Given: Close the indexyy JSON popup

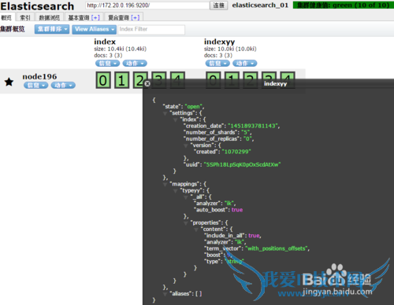Looking at the screenshot, I should 147,83.
